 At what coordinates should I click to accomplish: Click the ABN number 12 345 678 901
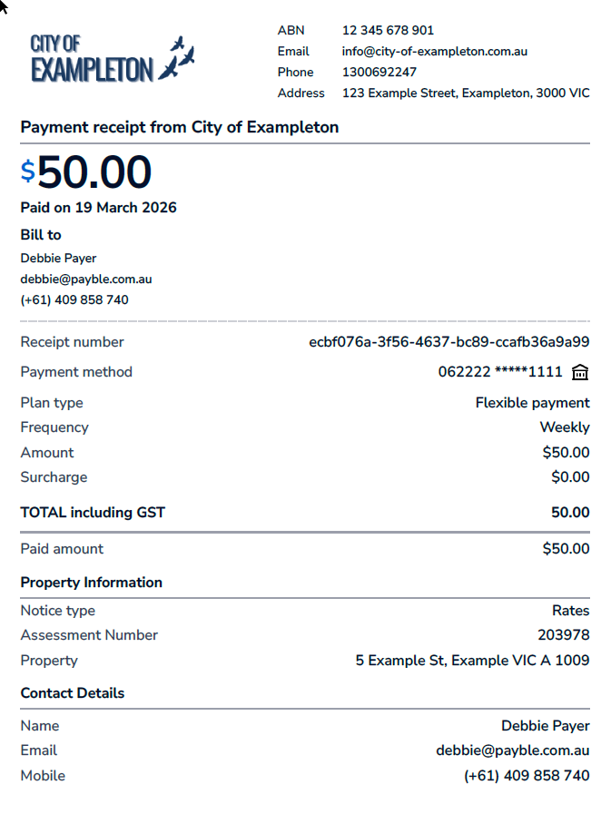[388, 31]
